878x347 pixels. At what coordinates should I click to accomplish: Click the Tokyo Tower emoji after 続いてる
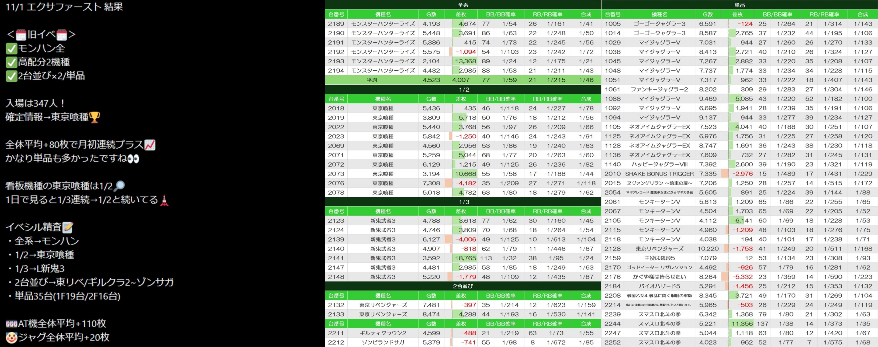pos(164,200)
